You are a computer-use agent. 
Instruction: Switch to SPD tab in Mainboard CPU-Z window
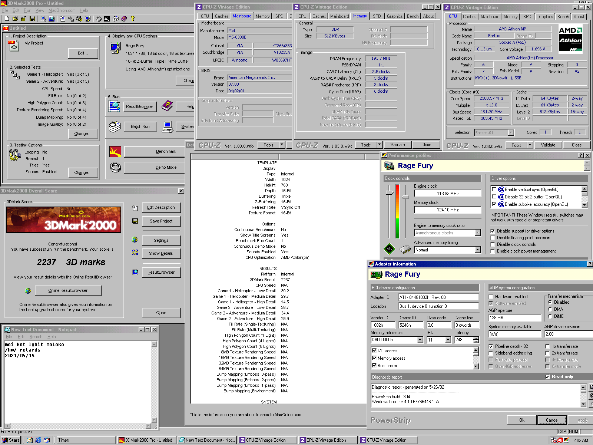(279, 16)
